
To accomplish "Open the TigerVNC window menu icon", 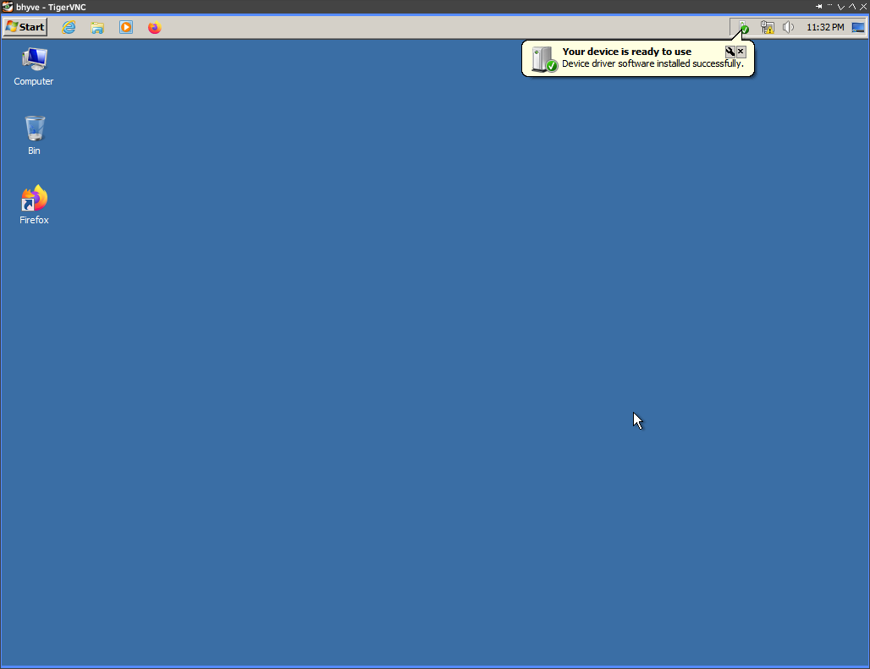I will click(8, 7).
